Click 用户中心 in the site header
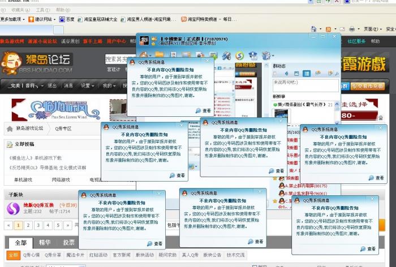The image size is (396, 267). coord(116,41)
